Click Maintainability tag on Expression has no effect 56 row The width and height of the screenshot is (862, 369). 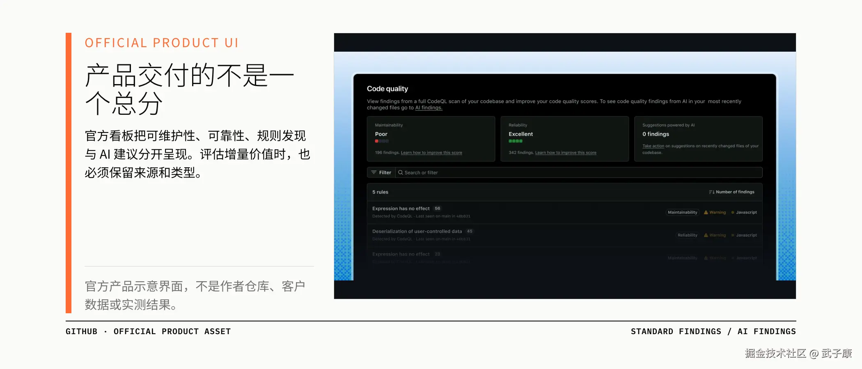(x=683, y=212)
